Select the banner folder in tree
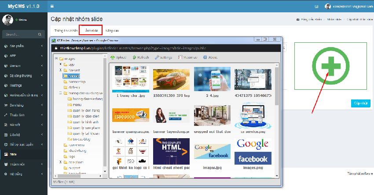The image size is (374, 195). 73,75
